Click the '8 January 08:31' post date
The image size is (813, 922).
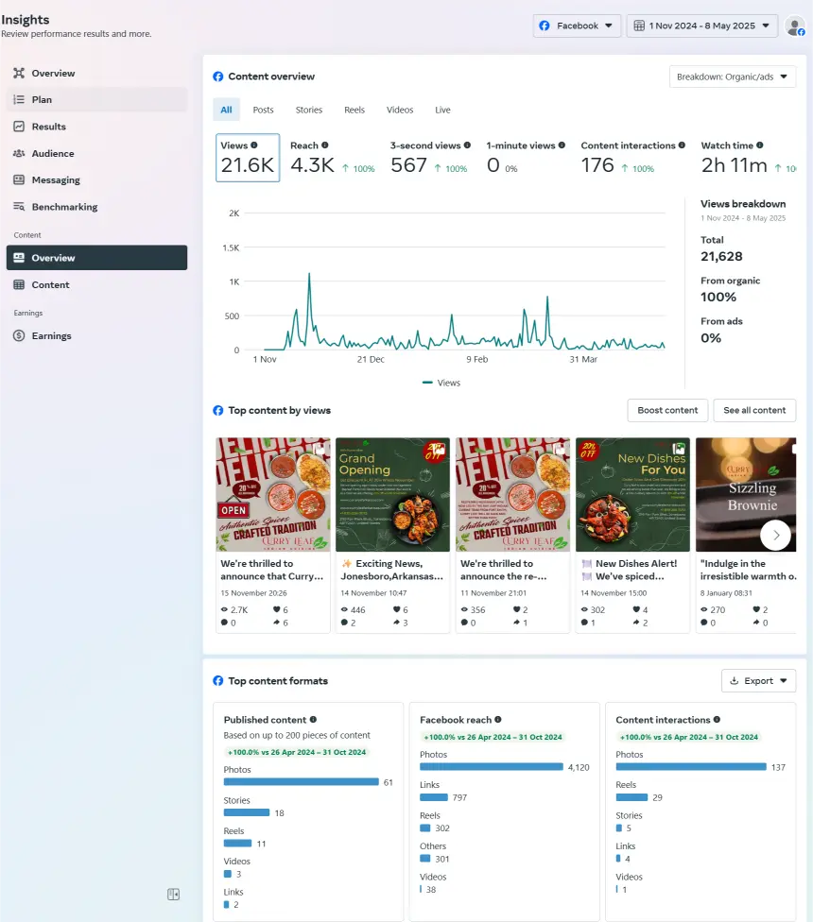[x=726, y=593]
